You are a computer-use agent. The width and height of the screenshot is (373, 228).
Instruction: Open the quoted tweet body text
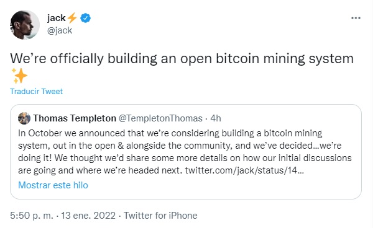click(x=185, y=152)
